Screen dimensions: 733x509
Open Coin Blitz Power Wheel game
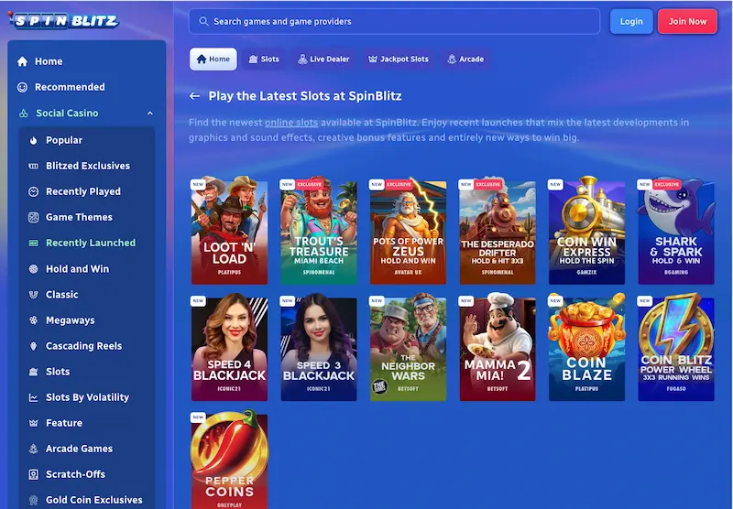point(676,347)
